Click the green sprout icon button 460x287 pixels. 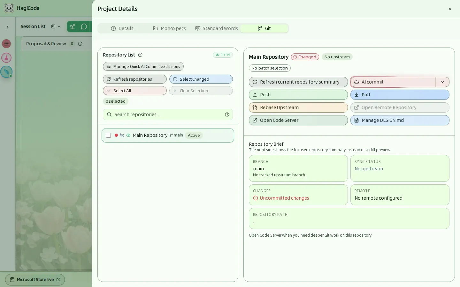pos(73,26)
